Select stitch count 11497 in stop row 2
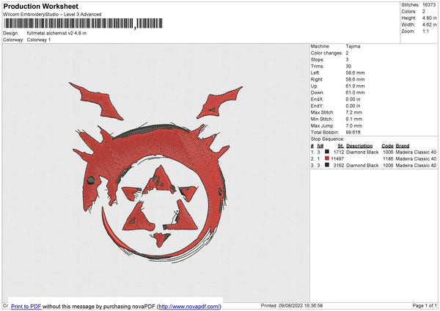This screenshot has height=311, width=440. point(337,159)
